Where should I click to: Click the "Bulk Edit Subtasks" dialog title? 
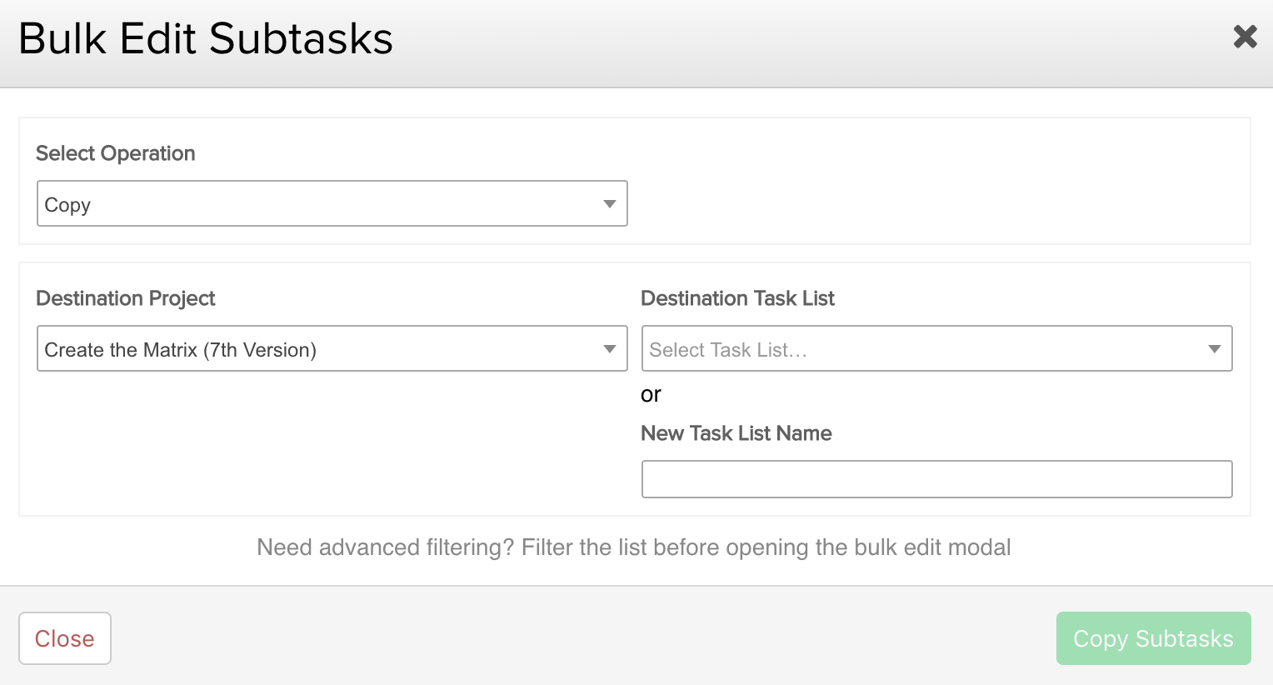point(206,39)
